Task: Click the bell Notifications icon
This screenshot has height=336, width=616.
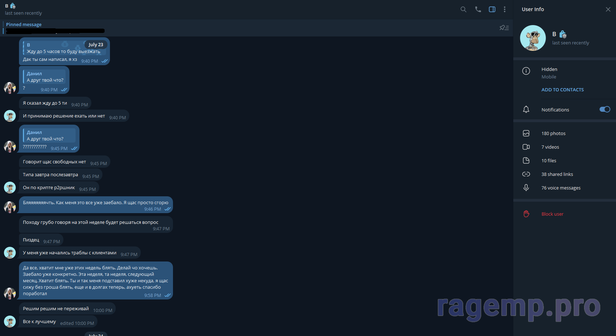Action: coord(526,110)
